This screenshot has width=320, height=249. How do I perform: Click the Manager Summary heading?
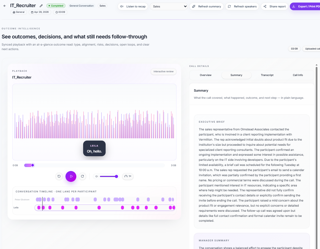coord(214,240)
